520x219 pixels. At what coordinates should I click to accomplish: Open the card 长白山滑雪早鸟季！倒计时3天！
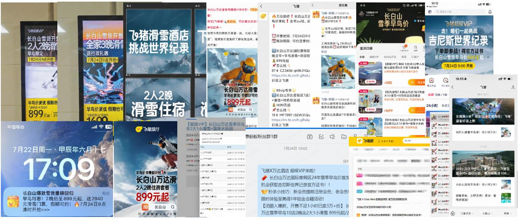click(484, 132)
